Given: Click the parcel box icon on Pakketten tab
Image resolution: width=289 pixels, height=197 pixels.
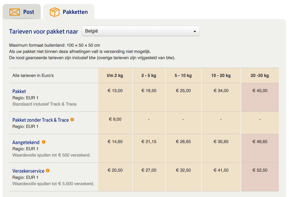Looking at the screenshot, I should click(55, 12).
